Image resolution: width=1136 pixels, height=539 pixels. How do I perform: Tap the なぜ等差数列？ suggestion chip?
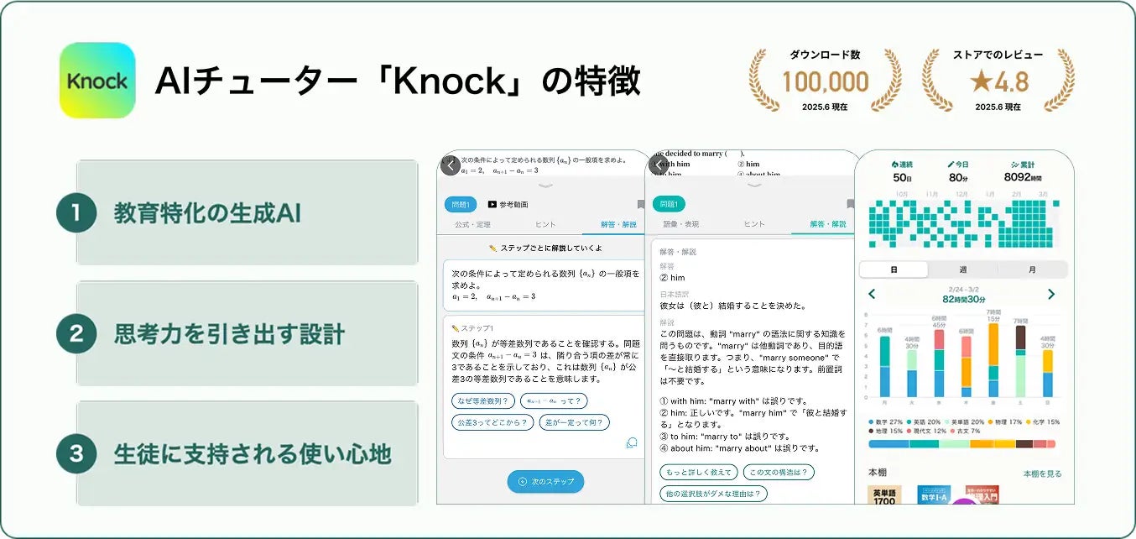pyautogui.click(x=482, y=400)
